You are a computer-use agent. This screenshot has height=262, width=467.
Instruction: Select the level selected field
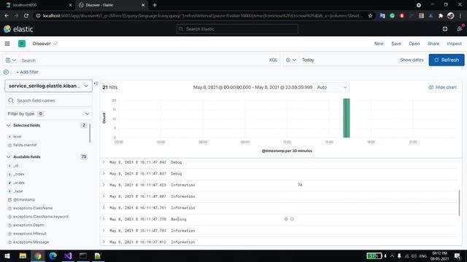pos(17,137)
